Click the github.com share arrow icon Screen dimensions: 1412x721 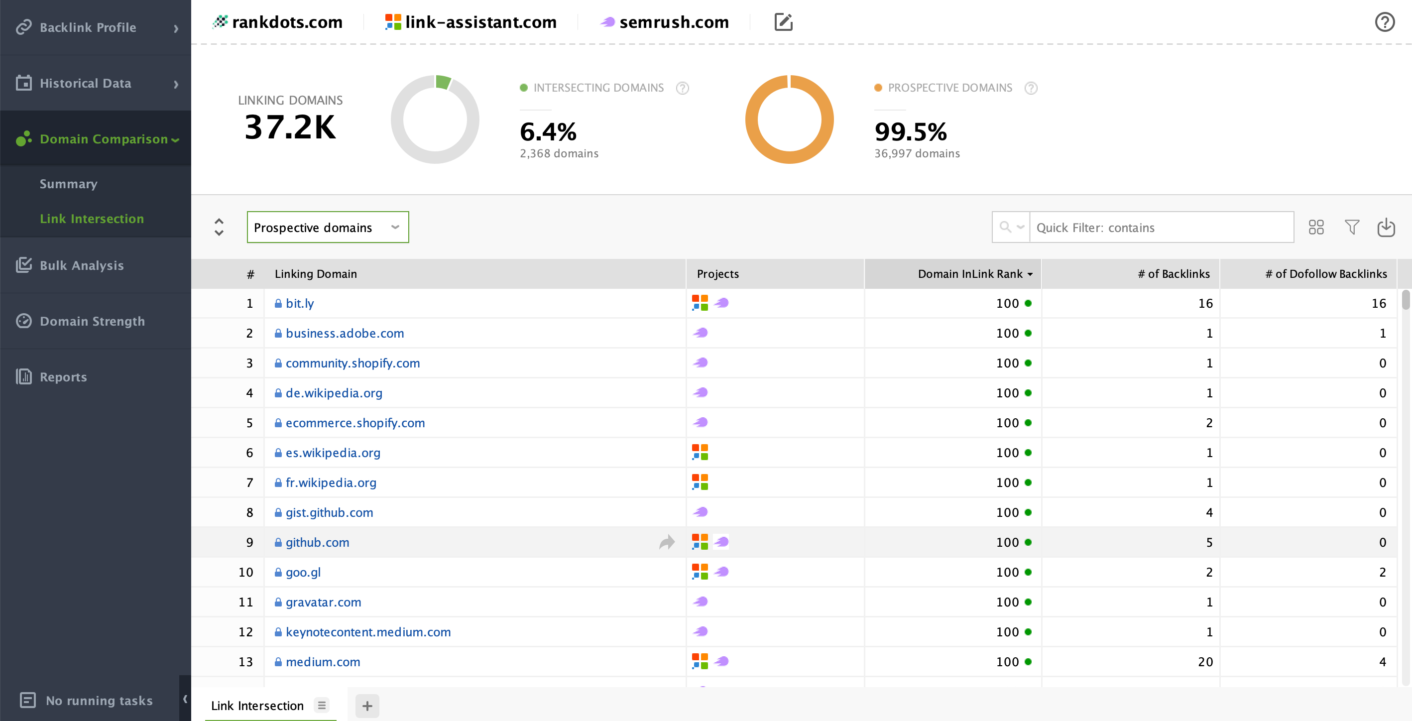coord(667,542)
